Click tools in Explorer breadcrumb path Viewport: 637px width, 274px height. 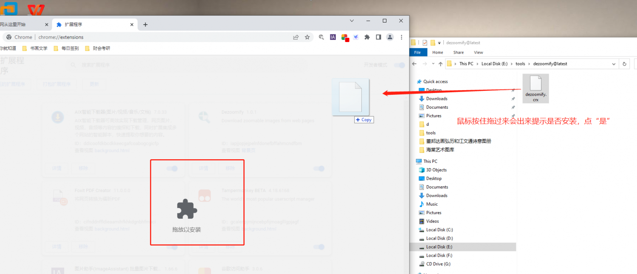pos(520,64)
